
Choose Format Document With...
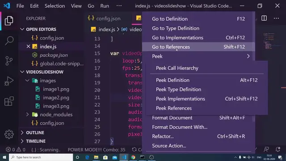point(198,127)
